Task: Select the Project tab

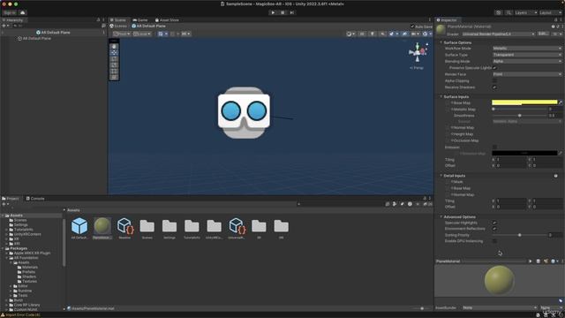Action: pos(11,199)
